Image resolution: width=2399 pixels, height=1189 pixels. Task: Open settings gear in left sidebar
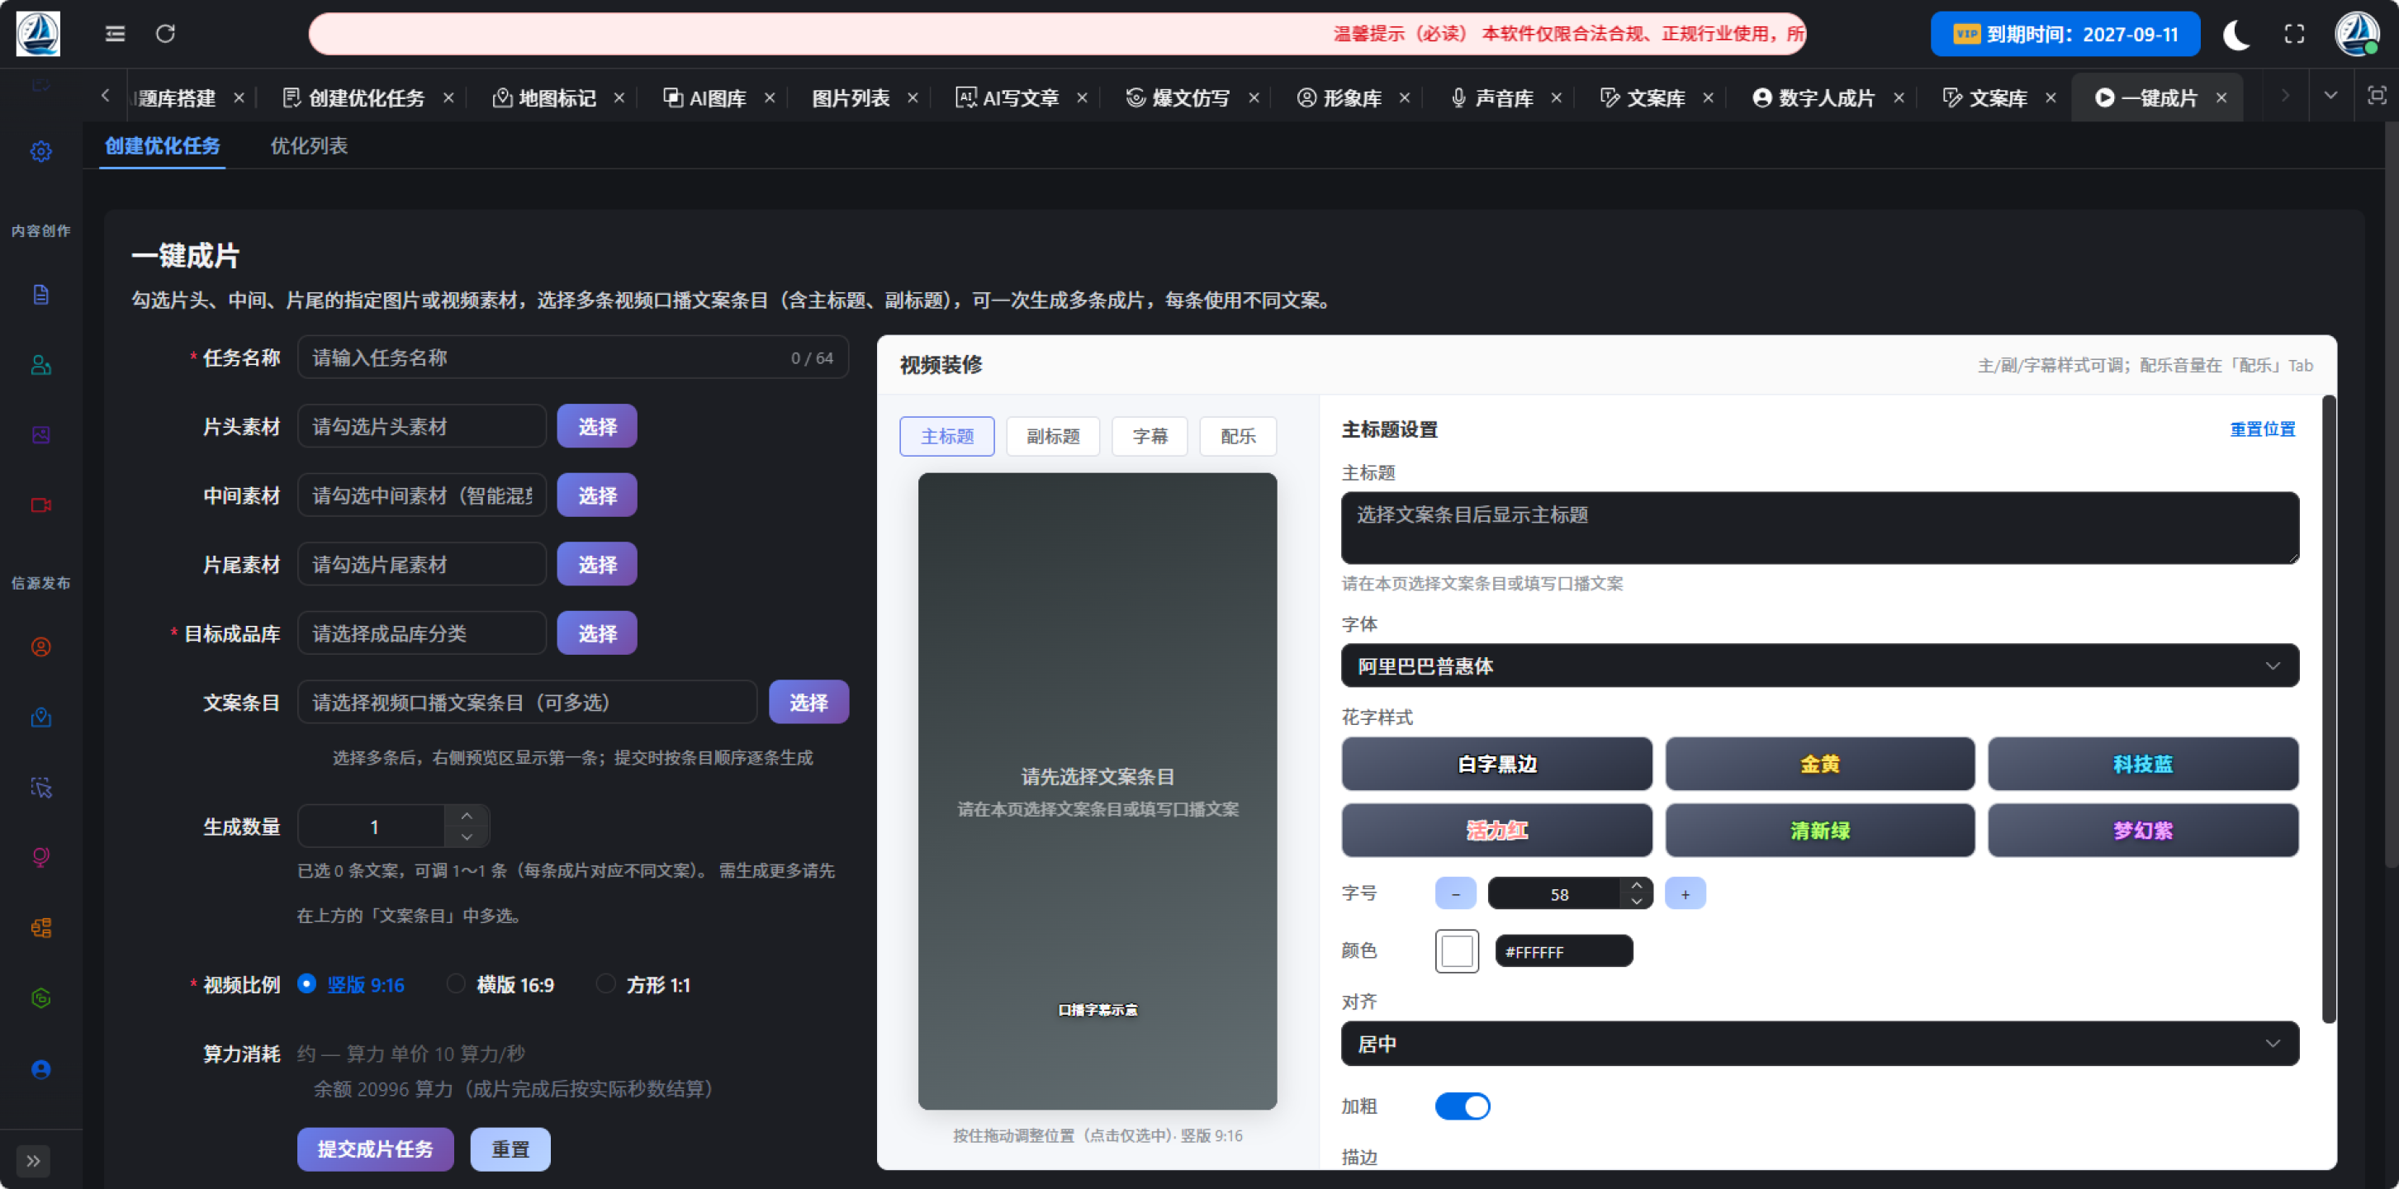click(x=41, y=151)
